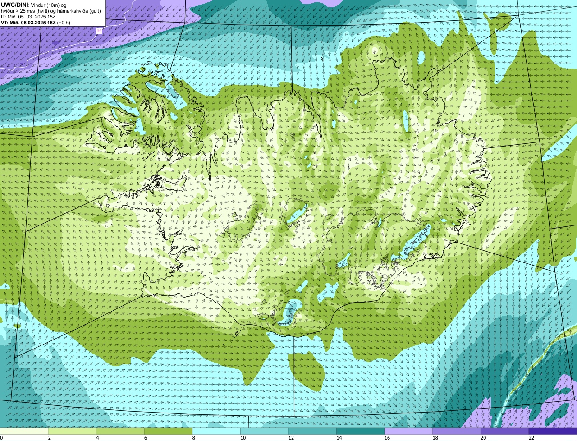Viewport: 577px width, 441px height.
Task: Click the legend scale label "16"
Action: point(387,438)
